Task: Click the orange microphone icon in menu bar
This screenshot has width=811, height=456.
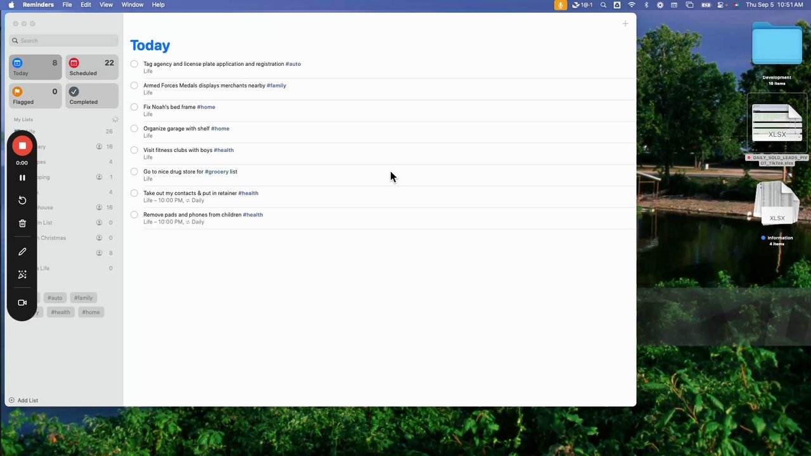Action: point(560,5)
